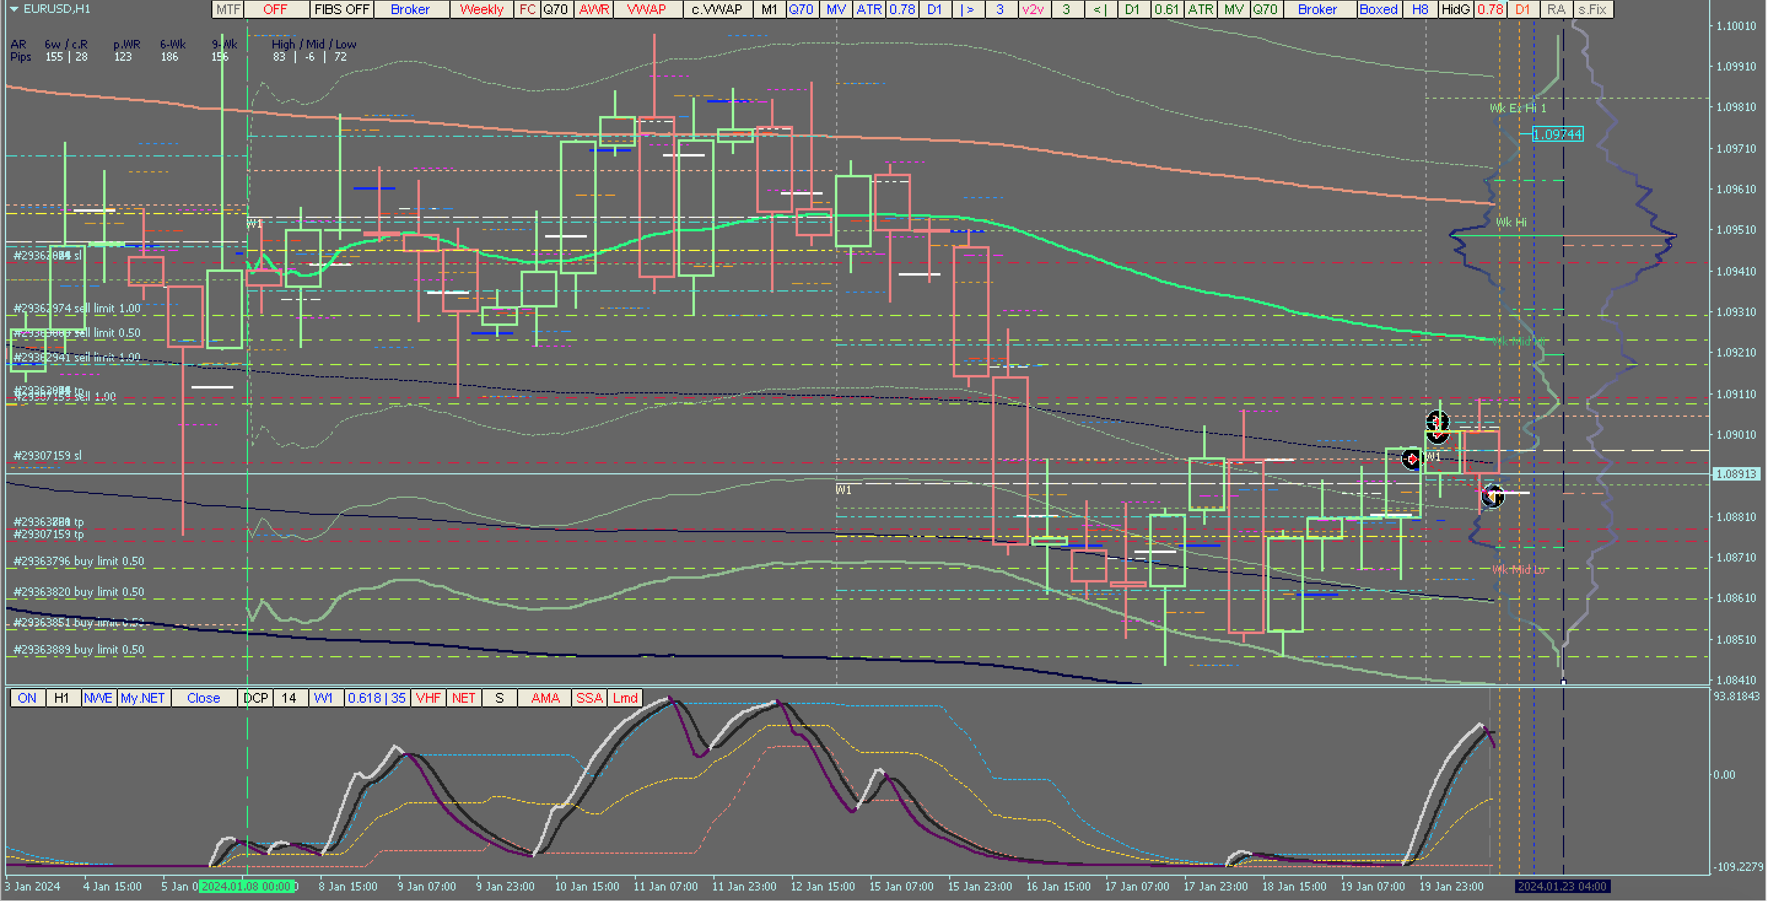Screen dimensions: 1768x901
Task: Expand the EURUSD,H1 chart dropdown arrow
Action: (14, 9)
